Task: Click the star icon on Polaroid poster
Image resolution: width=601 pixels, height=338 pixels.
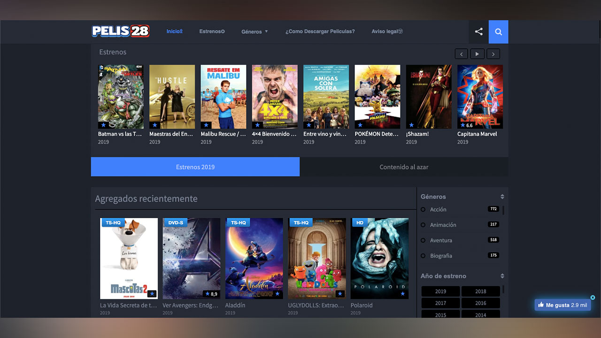Action: [402, 294]
